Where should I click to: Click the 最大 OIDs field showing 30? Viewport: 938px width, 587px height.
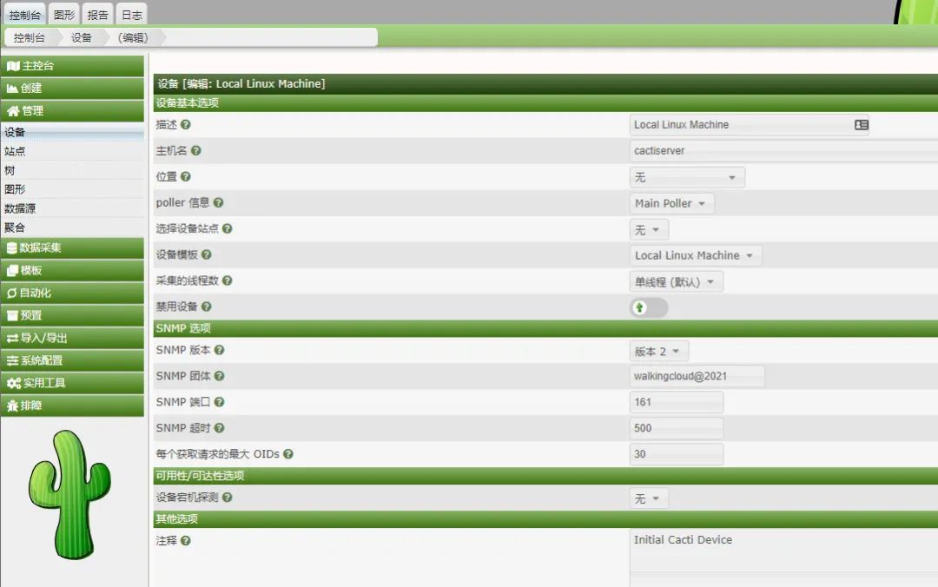(x=677, y=454)
